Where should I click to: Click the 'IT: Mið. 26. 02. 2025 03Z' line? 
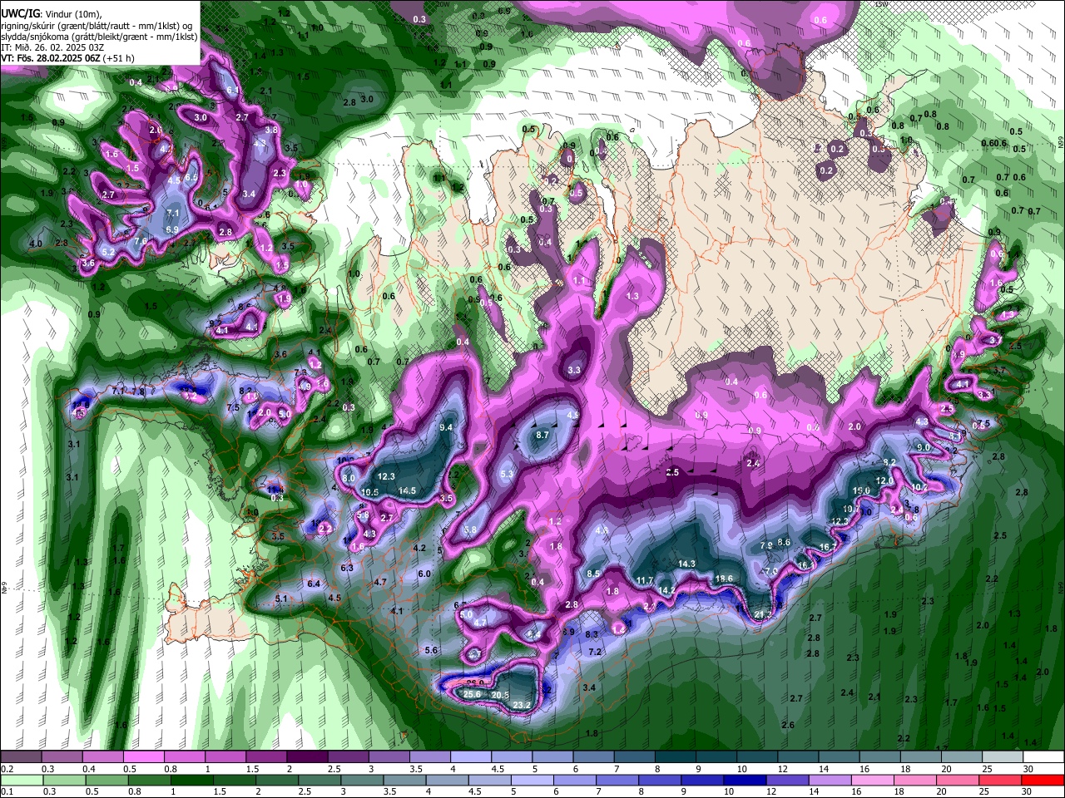click(x=52, y=47)
